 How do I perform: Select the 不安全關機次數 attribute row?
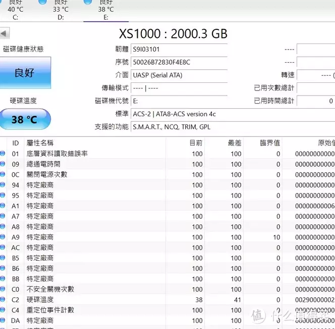pos(167,289)
